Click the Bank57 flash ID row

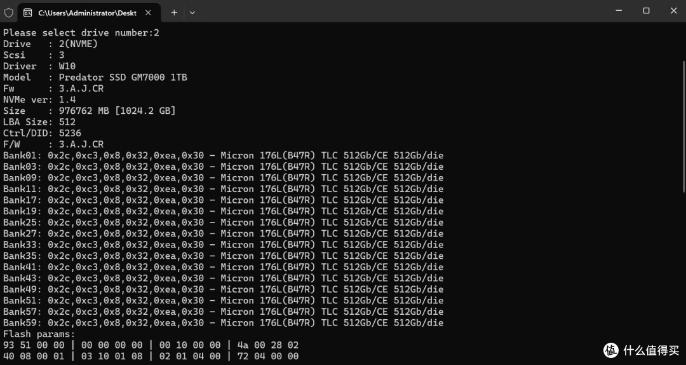pos(223,312)
